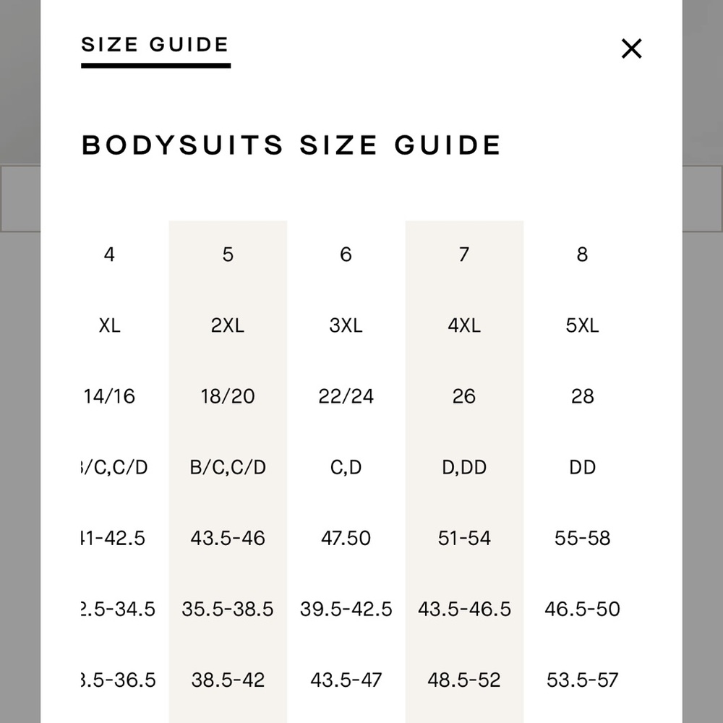The height and width of the screenshot is (723, 723).
Task: Click the 3XL size cell
Action: click(346, 325)
